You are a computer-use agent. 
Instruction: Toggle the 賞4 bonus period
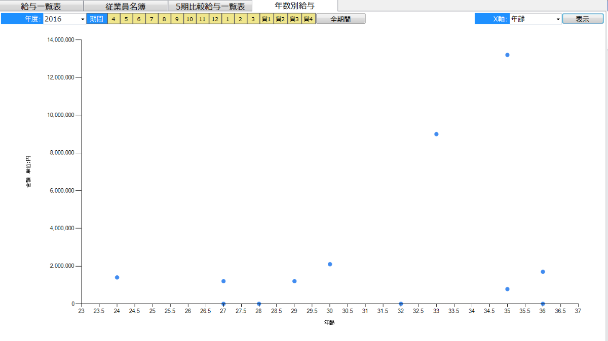click(308, 19)
